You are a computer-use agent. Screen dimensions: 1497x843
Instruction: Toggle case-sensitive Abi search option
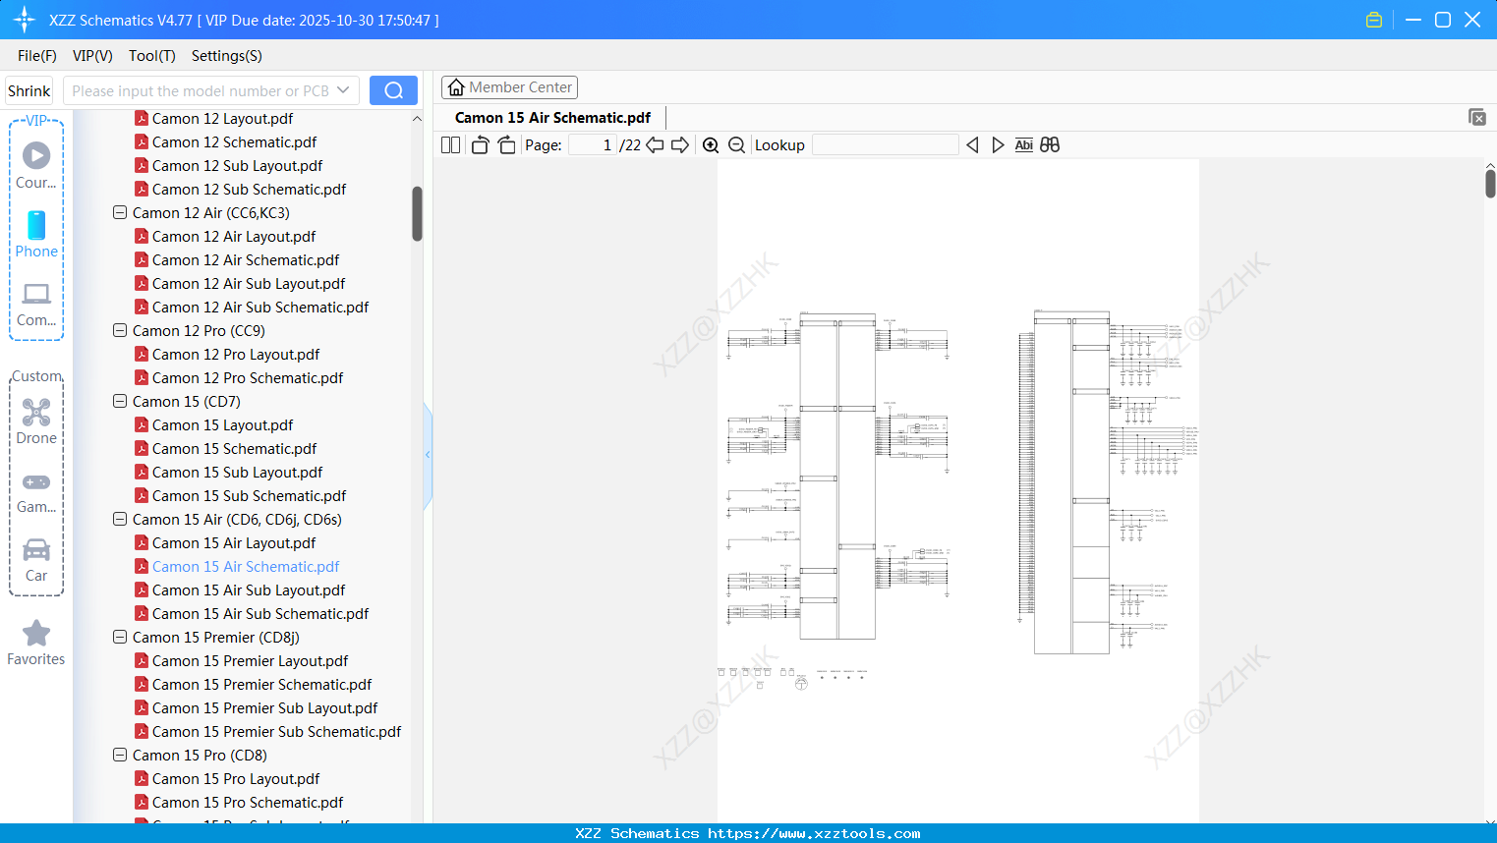pyautogui.click(x=1024, y=144)
